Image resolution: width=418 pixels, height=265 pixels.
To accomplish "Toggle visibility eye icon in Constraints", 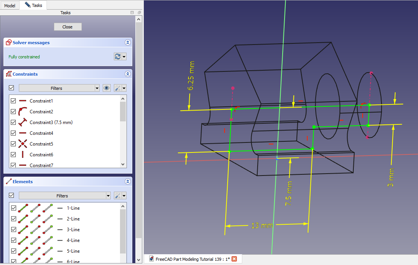I will (107, 88).
